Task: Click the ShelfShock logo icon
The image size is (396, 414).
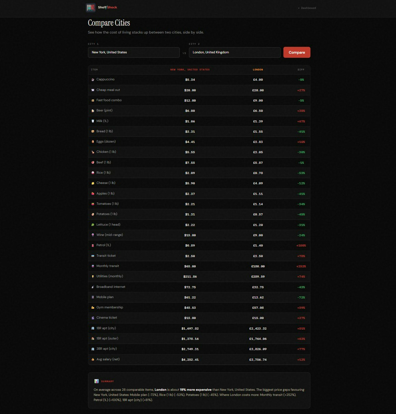Action: (90, 8)
